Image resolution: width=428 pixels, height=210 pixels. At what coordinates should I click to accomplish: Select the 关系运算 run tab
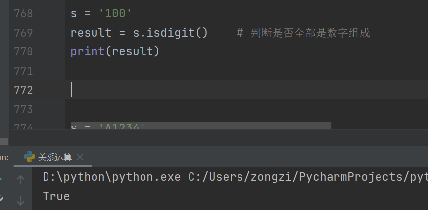54,157
